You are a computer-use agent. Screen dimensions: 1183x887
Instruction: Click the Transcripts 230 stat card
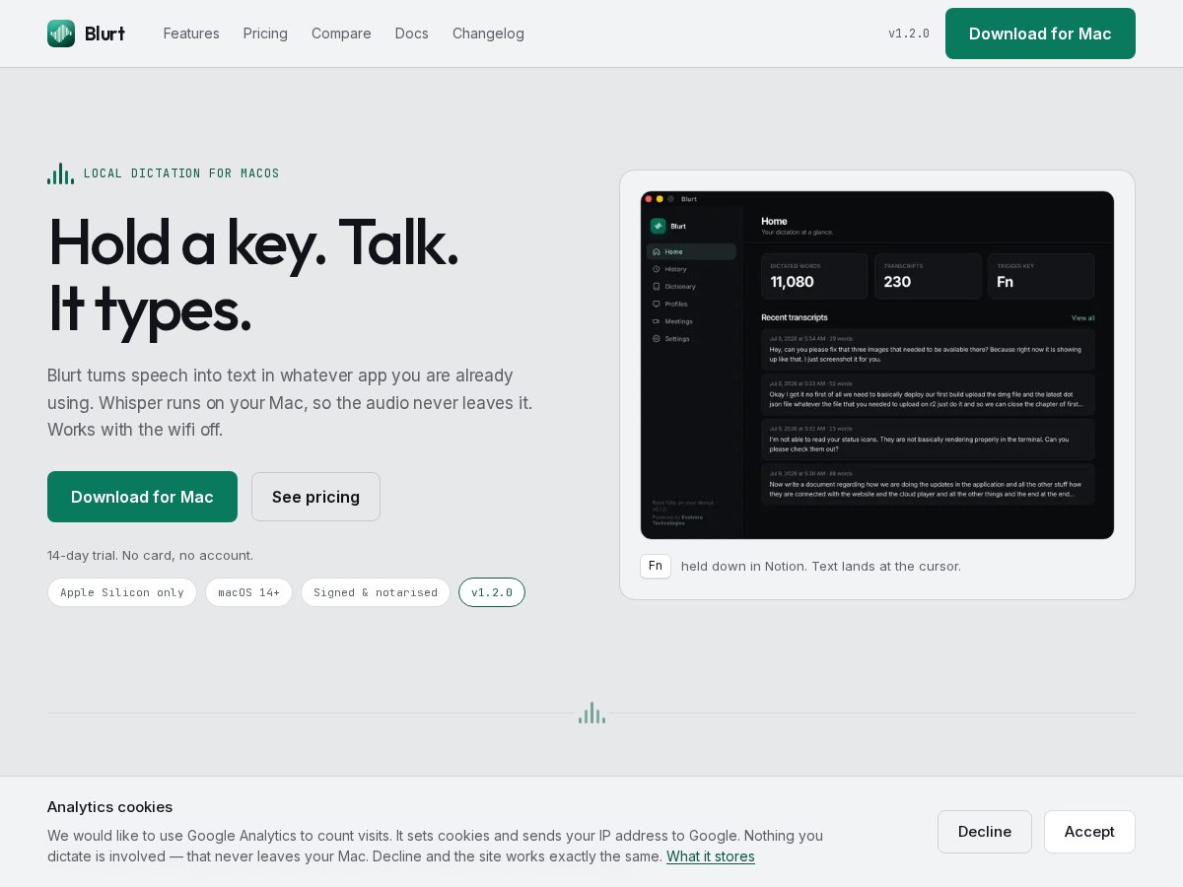click(928, 276)
